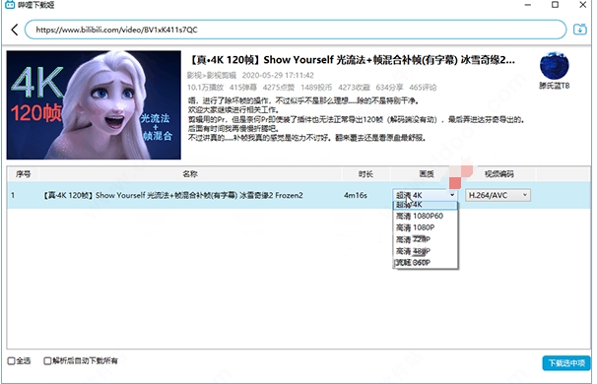Open the uploader's round avatar
The width and height of the screenshot is (597, 384).
tap(554, 66)
